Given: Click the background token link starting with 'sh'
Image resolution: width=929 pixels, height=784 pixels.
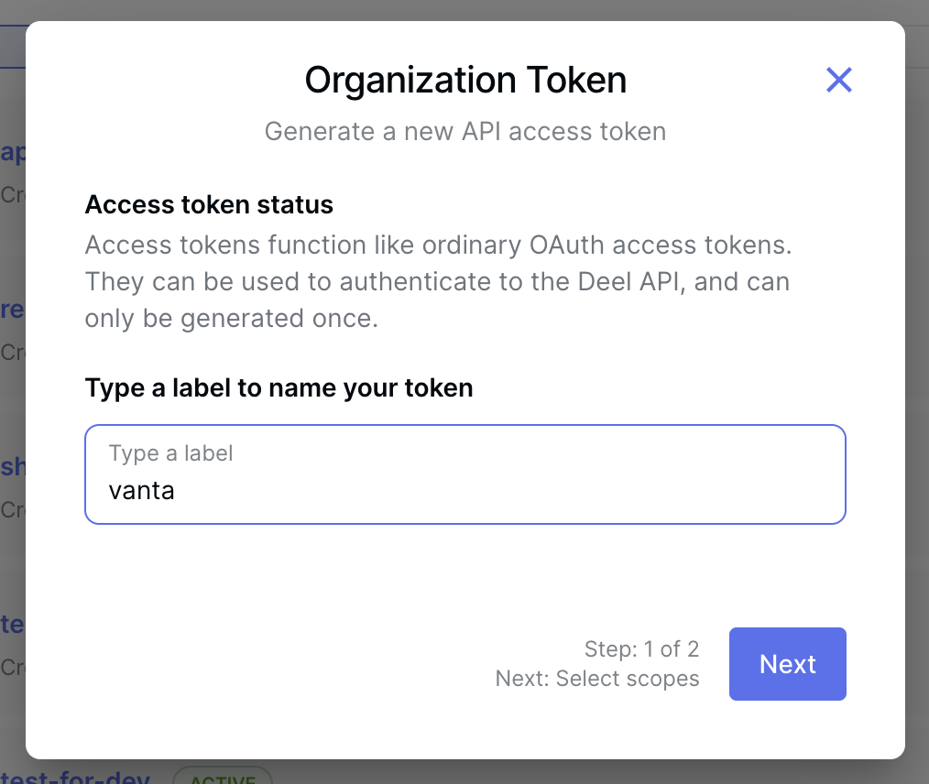Looking at the screenshot, I should pos(13,466).
